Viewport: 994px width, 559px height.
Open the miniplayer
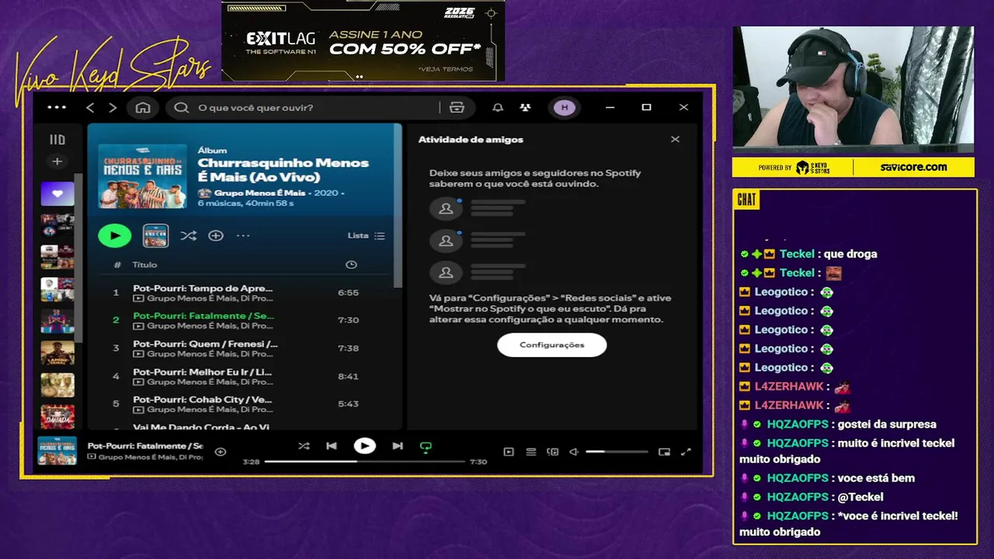tap(664, 452)
